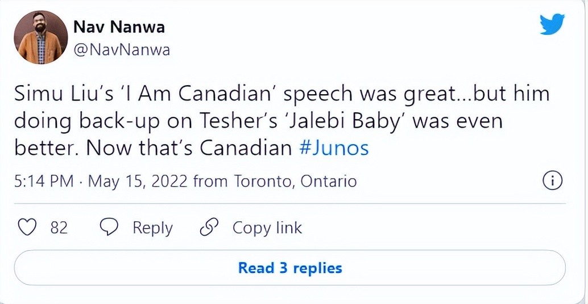This screenshot has width=588, height=304.
Task: Click the Reply label
Action: pyautogui.click(x=152, y=227)
